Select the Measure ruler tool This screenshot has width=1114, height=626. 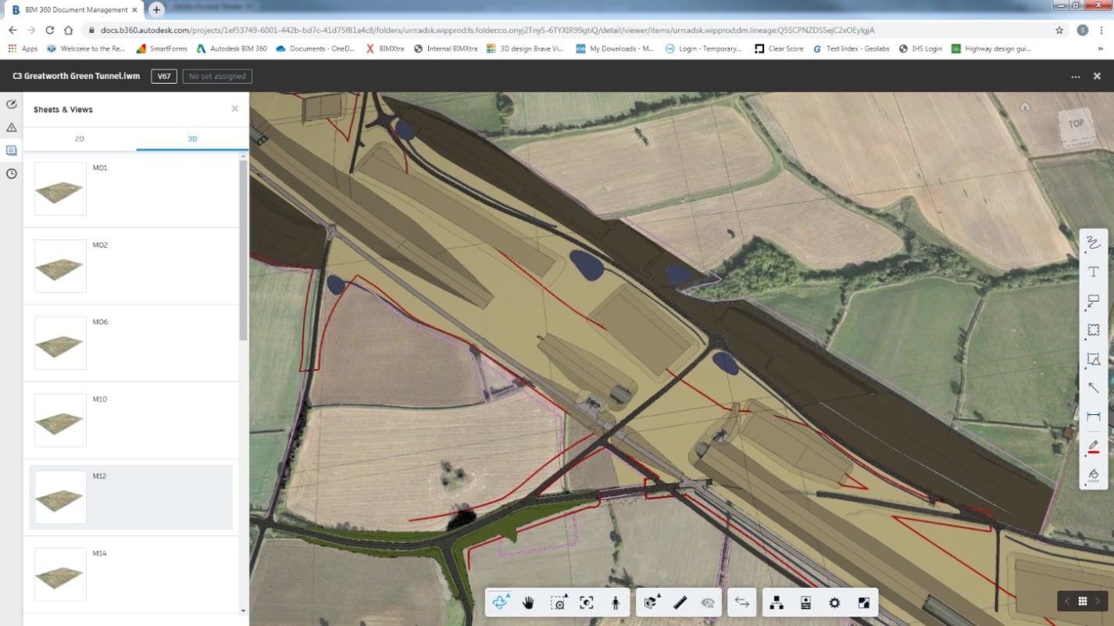[x=680, y=603]
